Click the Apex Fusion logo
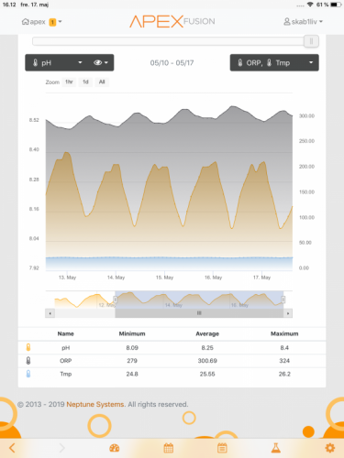Screen dimensions: 344x458 pyautogui.click(x=172, y=22)
